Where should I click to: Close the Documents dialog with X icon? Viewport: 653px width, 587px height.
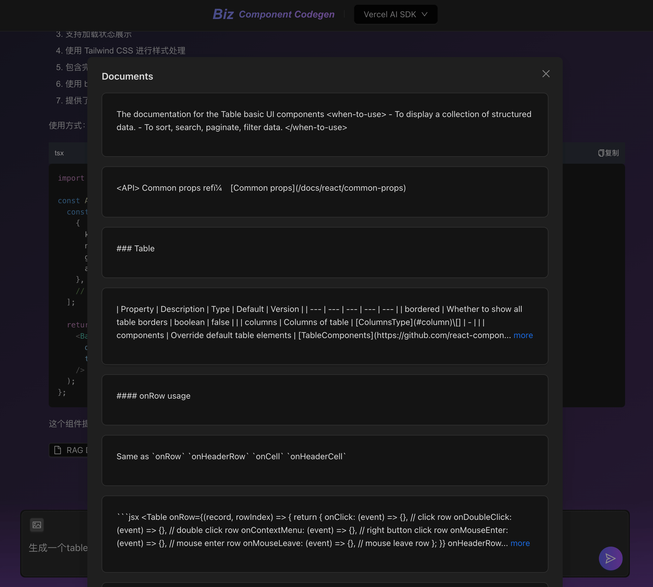click(x=546, y=74)
